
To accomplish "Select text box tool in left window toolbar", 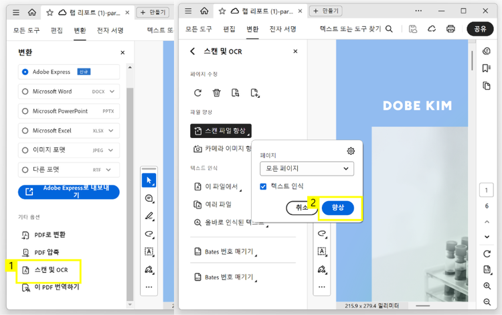I will [x=149, y=251].
